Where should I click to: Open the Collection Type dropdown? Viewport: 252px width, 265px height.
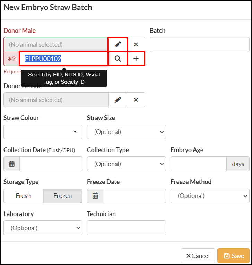(127, 164)
